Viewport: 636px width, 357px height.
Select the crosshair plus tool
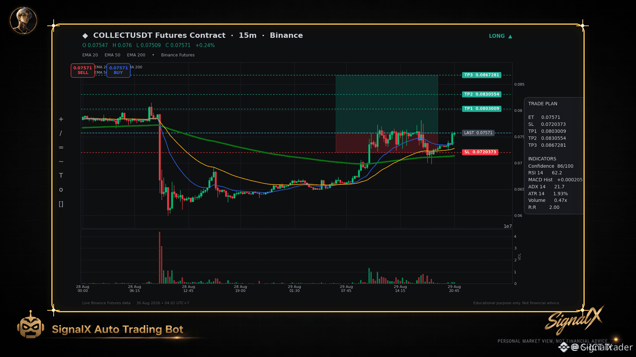61,119
